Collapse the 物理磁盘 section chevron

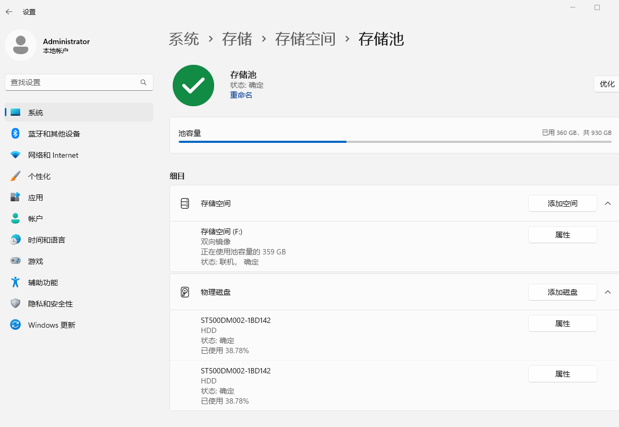pos(608,292)
